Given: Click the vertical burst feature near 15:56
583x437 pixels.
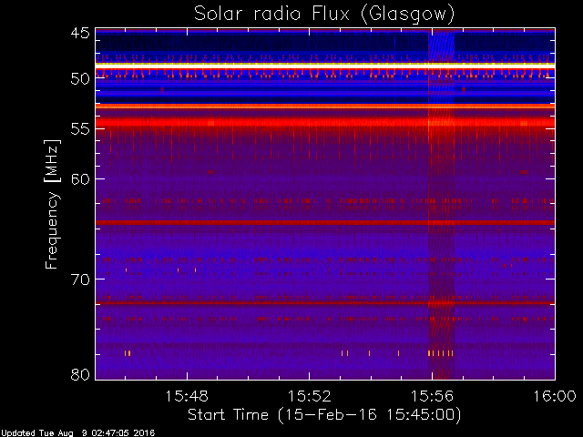Looking at the screenshot, I should (x=441, y=204).
